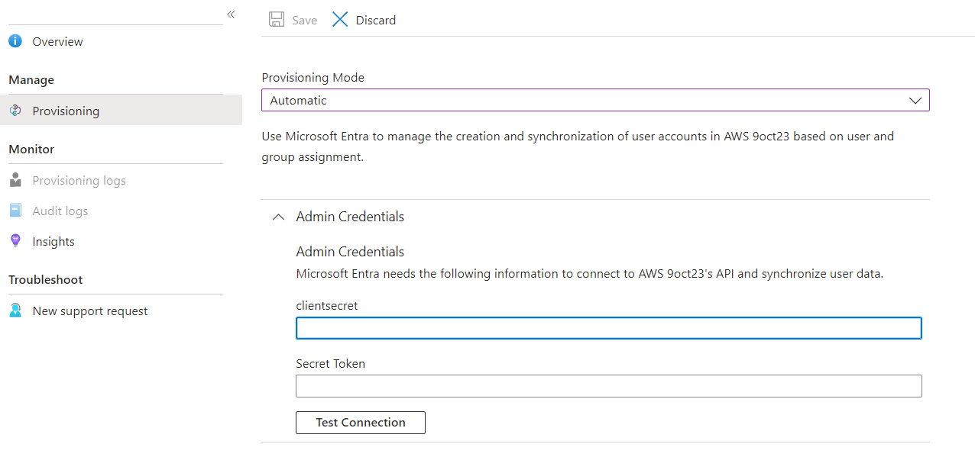Screen dimensions: 975x457
Task: Click the Provisioning Mode label
Action: [313, 78]
